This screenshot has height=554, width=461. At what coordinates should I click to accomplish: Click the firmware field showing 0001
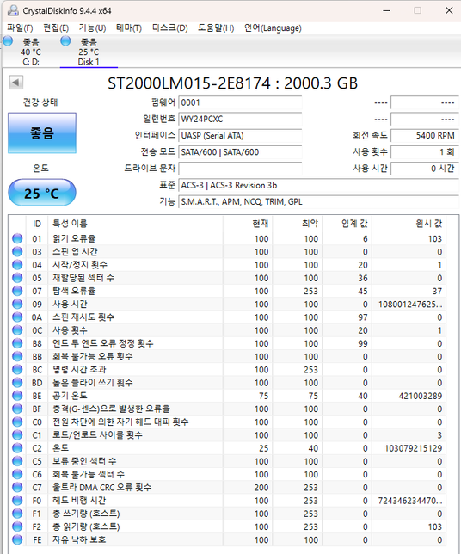click(240, 103)
